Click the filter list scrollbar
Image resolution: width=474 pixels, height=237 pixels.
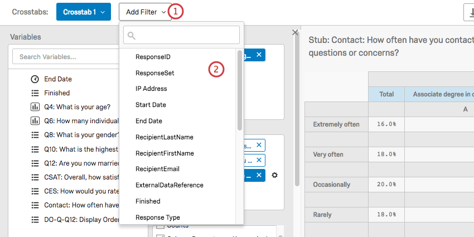click(x=240, y=89)
